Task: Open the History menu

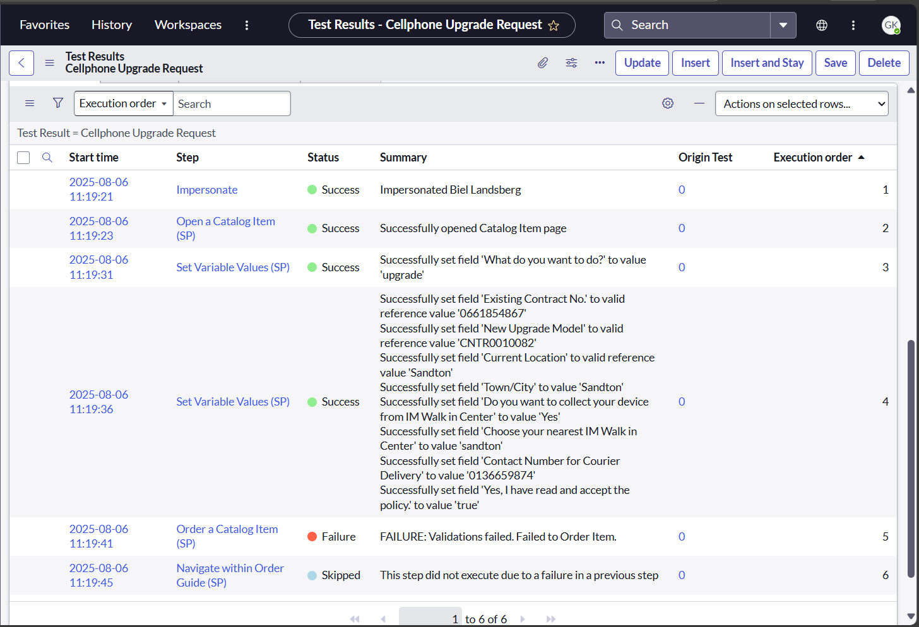Action: pyautogui.click(x=112, y=25)
